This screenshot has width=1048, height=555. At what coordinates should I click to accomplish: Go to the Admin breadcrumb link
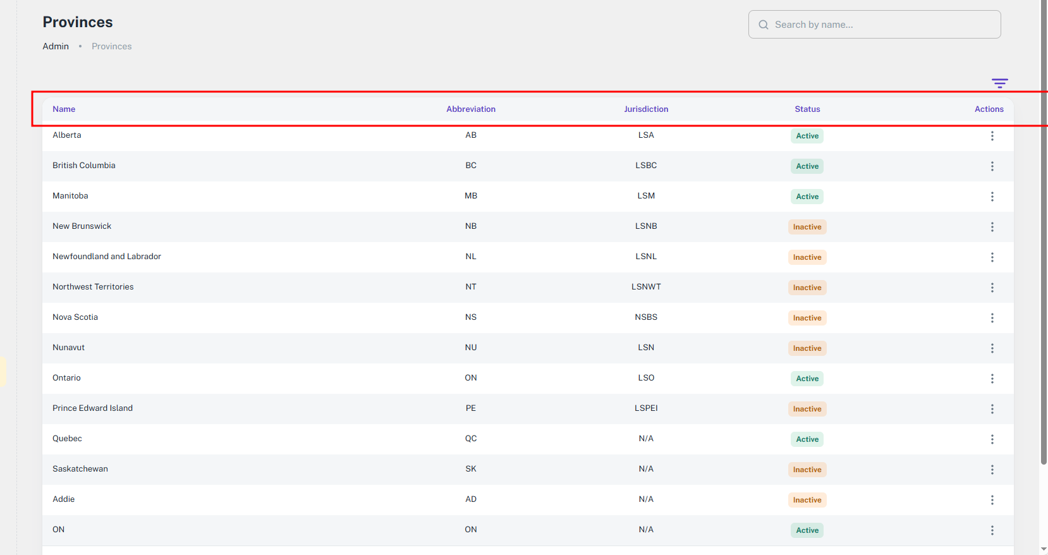click(56, 46)
